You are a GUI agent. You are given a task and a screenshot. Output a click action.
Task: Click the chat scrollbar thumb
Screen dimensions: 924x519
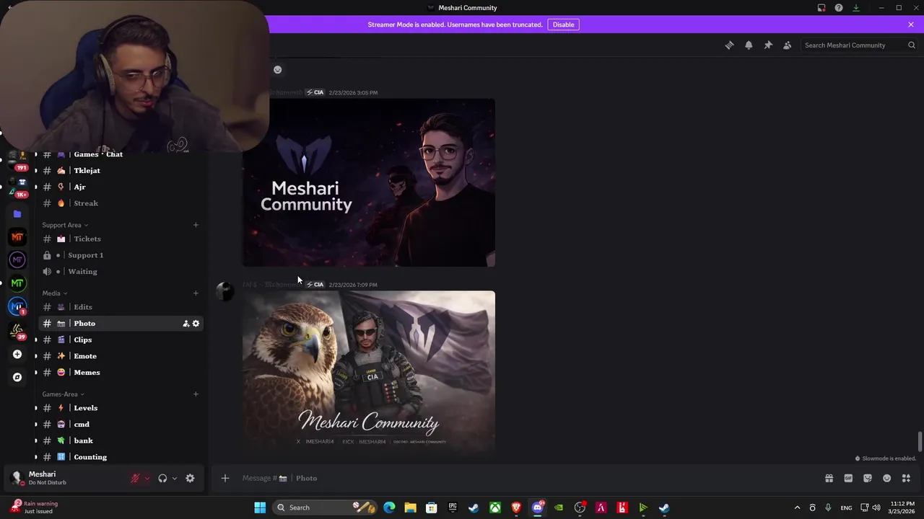920,440
